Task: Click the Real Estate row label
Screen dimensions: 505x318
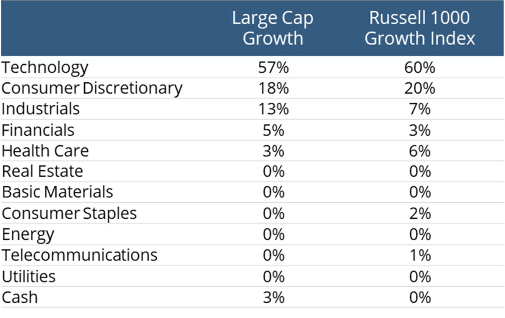Action: coord(42,172)
